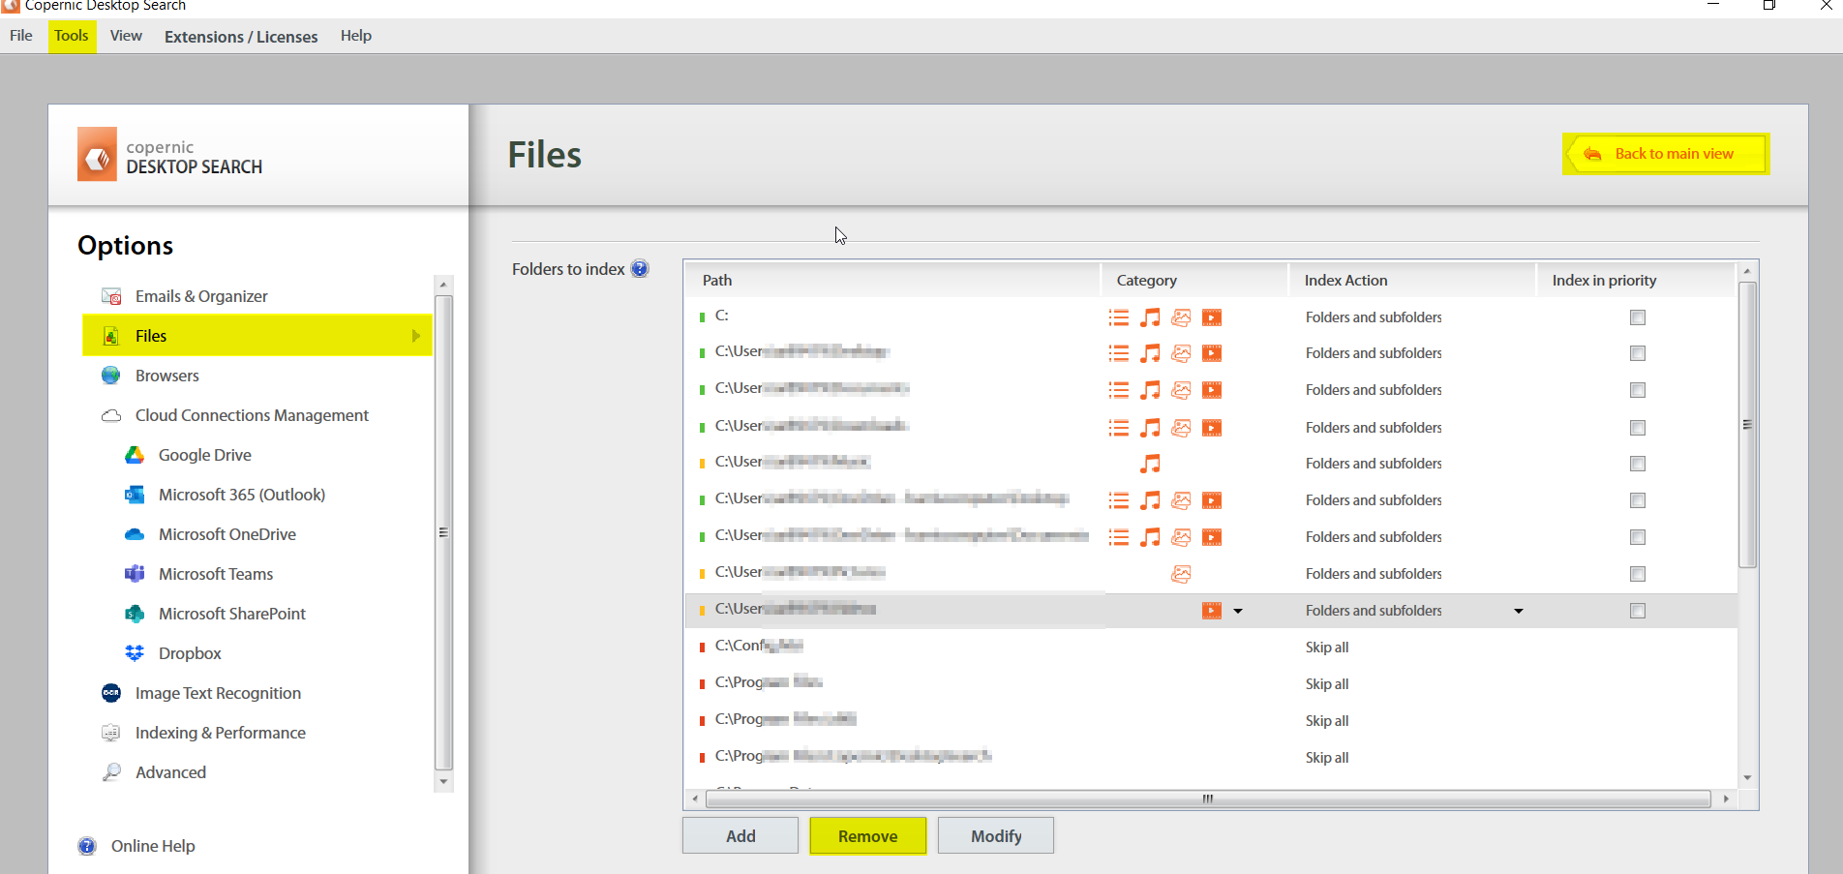The width and height of the screenshot is (1843, 874).
Task: Open the View menu
Action: pyautogui.click(x=126, y=36)
